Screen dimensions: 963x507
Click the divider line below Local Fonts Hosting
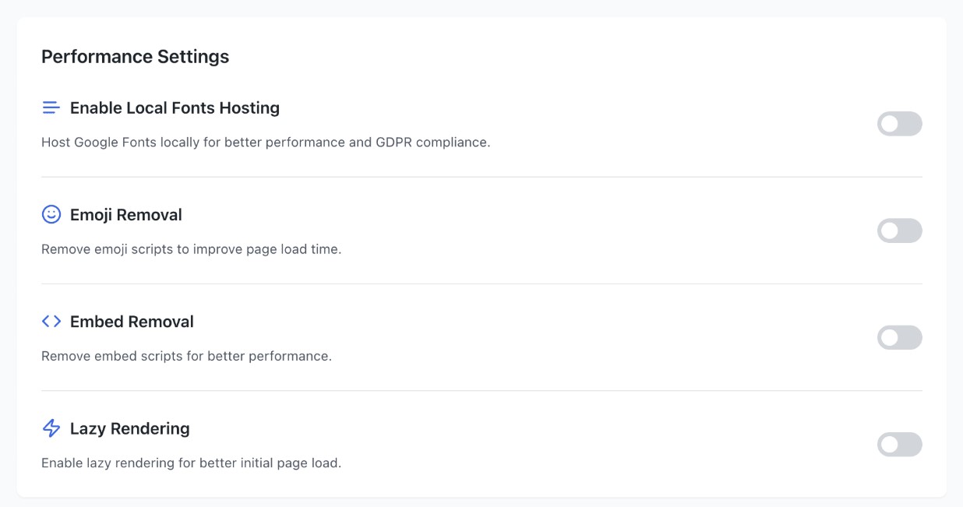[481, 177]
